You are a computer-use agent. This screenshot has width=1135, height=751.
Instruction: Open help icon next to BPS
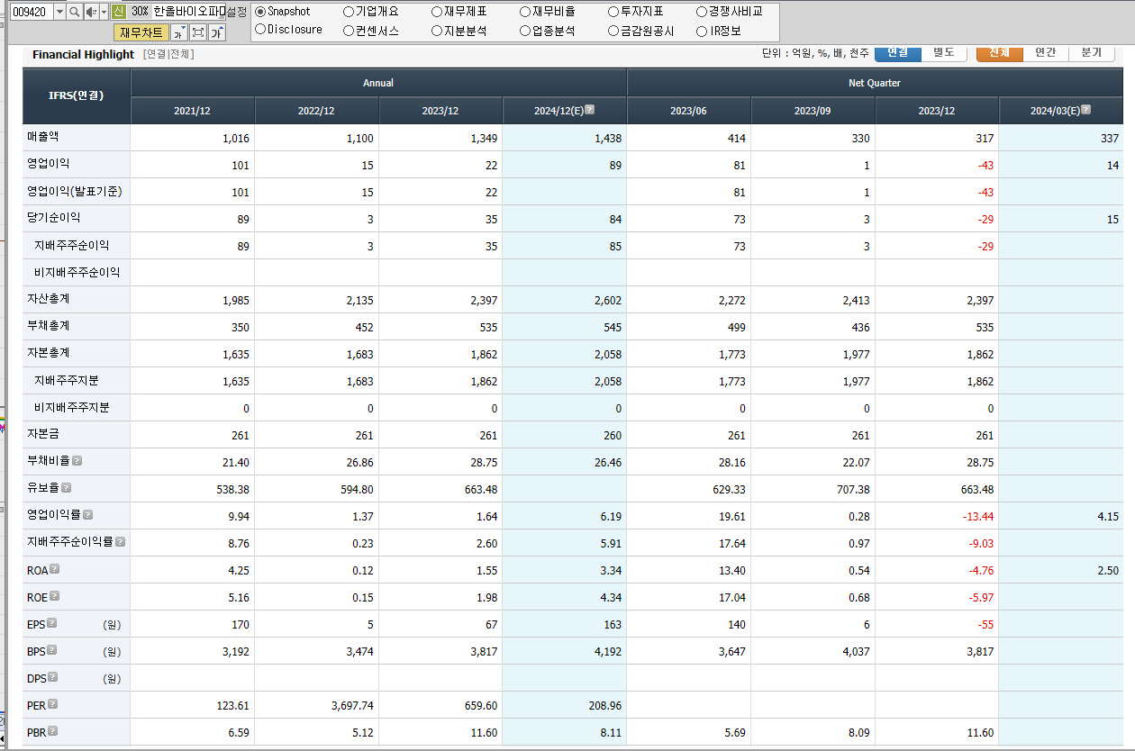click(51, 650)
